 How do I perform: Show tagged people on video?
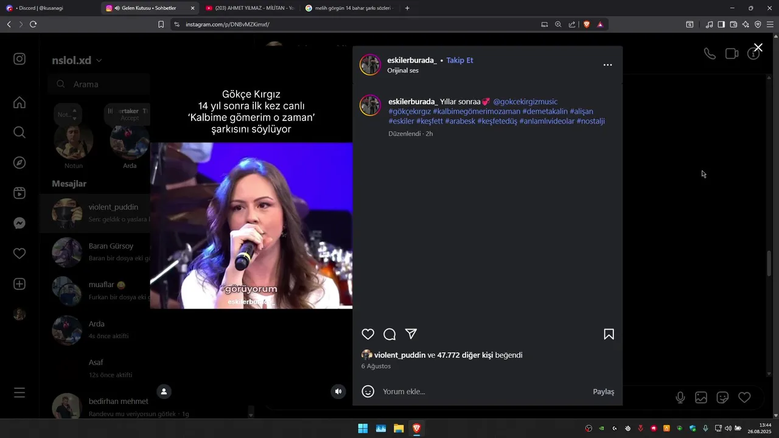(164, 391)
